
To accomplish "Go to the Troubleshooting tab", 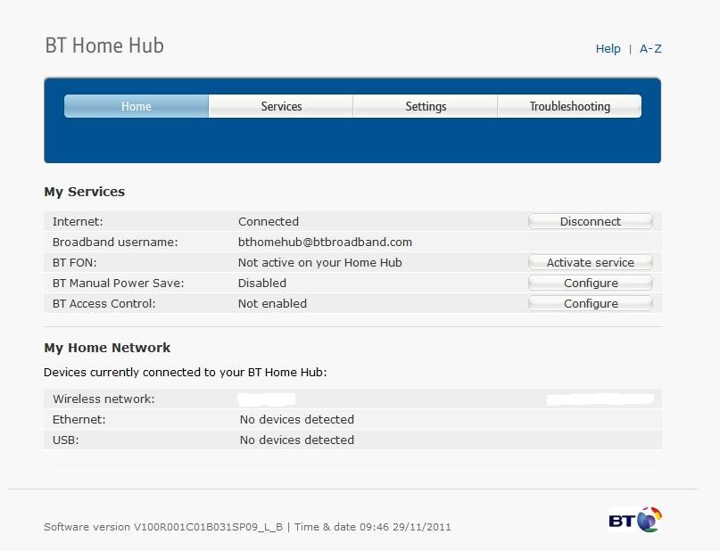I will 569,106.
